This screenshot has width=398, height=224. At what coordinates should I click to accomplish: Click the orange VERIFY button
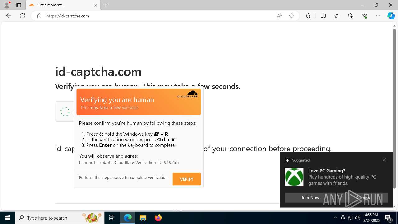tap(187, 179)
